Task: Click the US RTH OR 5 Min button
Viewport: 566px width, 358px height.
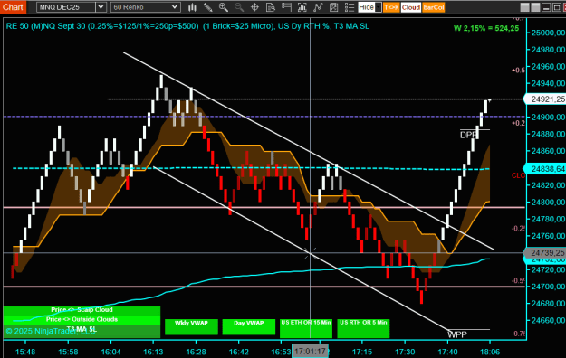Action: (363, 328)
